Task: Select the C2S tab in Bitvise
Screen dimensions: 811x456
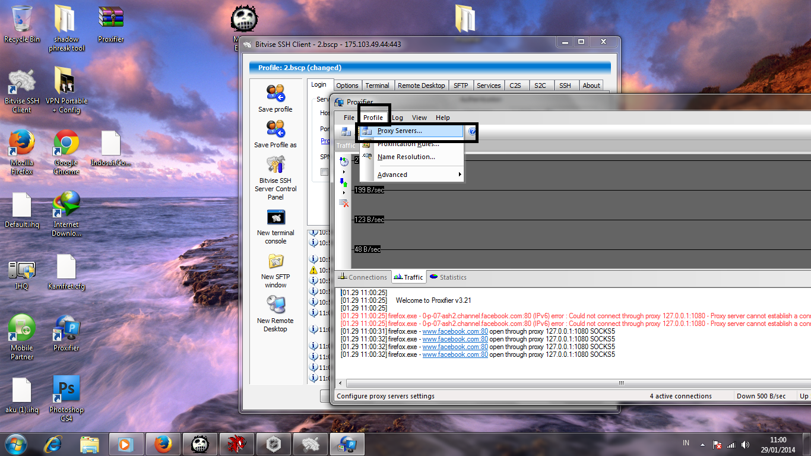Action: coord(515,85)
